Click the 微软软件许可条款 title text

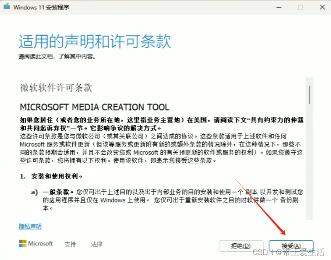click(x=56, y=88)
